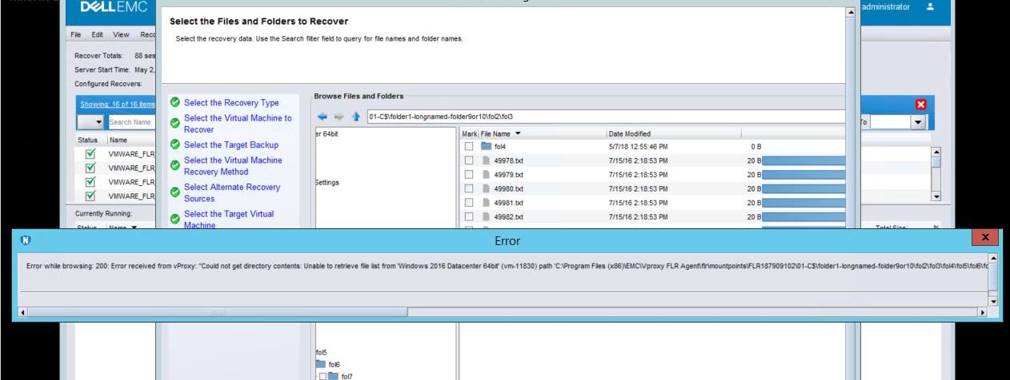This screenshot has height=380, width=1010.
Task: Click the 49978.txt file icon
Action: click(486, 160)
